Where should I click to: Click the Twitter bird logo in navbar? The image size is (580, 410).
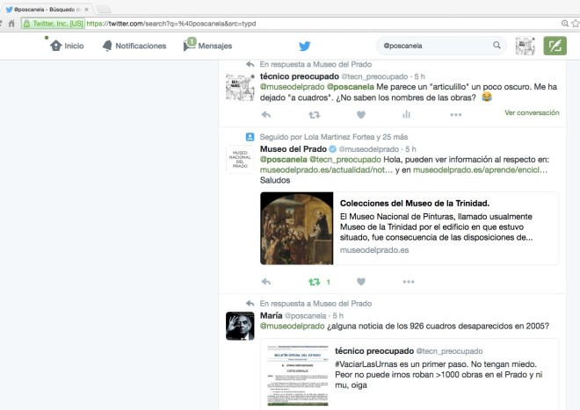304,46
